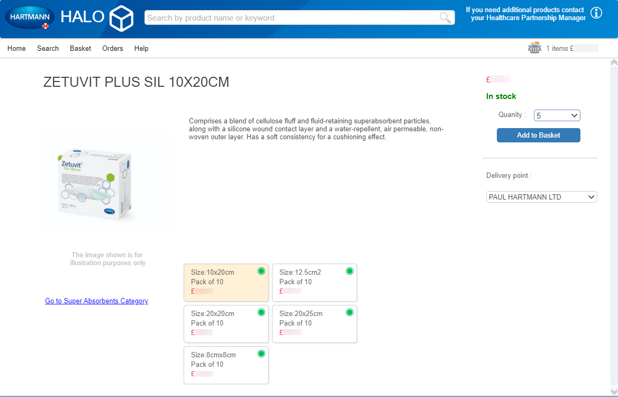Open the shopping basket icon

pos(534,48)
